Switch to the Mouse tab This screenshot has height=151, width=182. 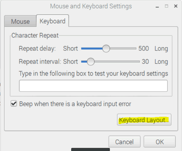point(20,21)
